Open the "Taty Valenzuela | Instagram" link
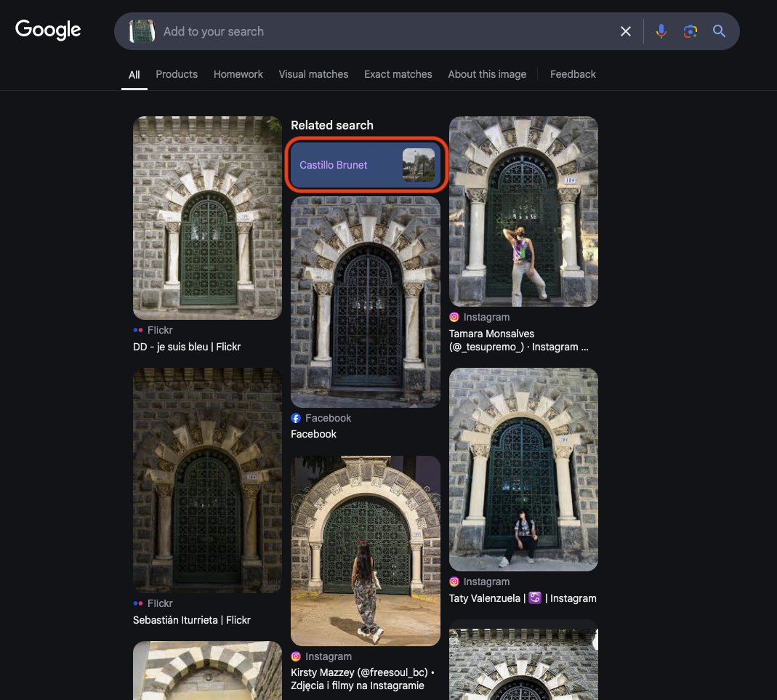Viewport: 777px width, 700px height. click(x=523, y=598)
